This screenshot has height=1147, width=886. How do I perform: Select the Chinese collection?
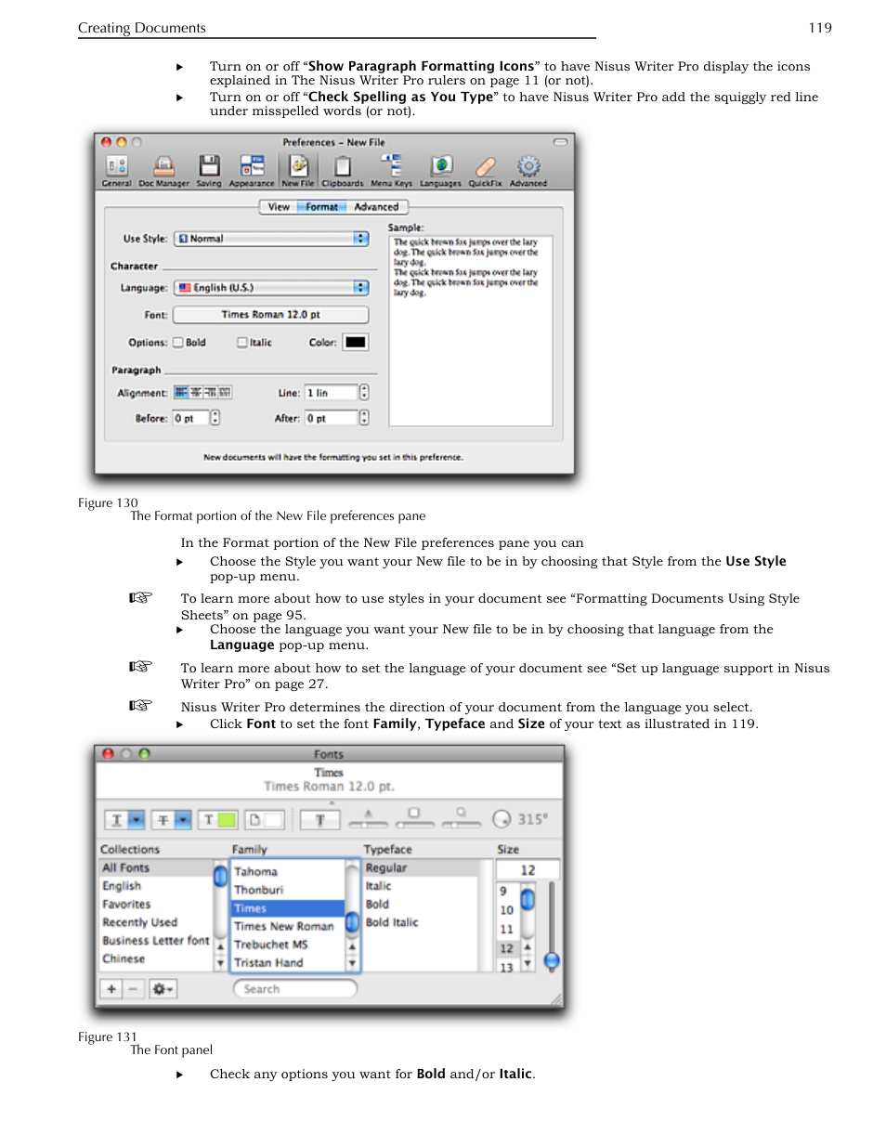pyautogui.click(x=156, y=958)
